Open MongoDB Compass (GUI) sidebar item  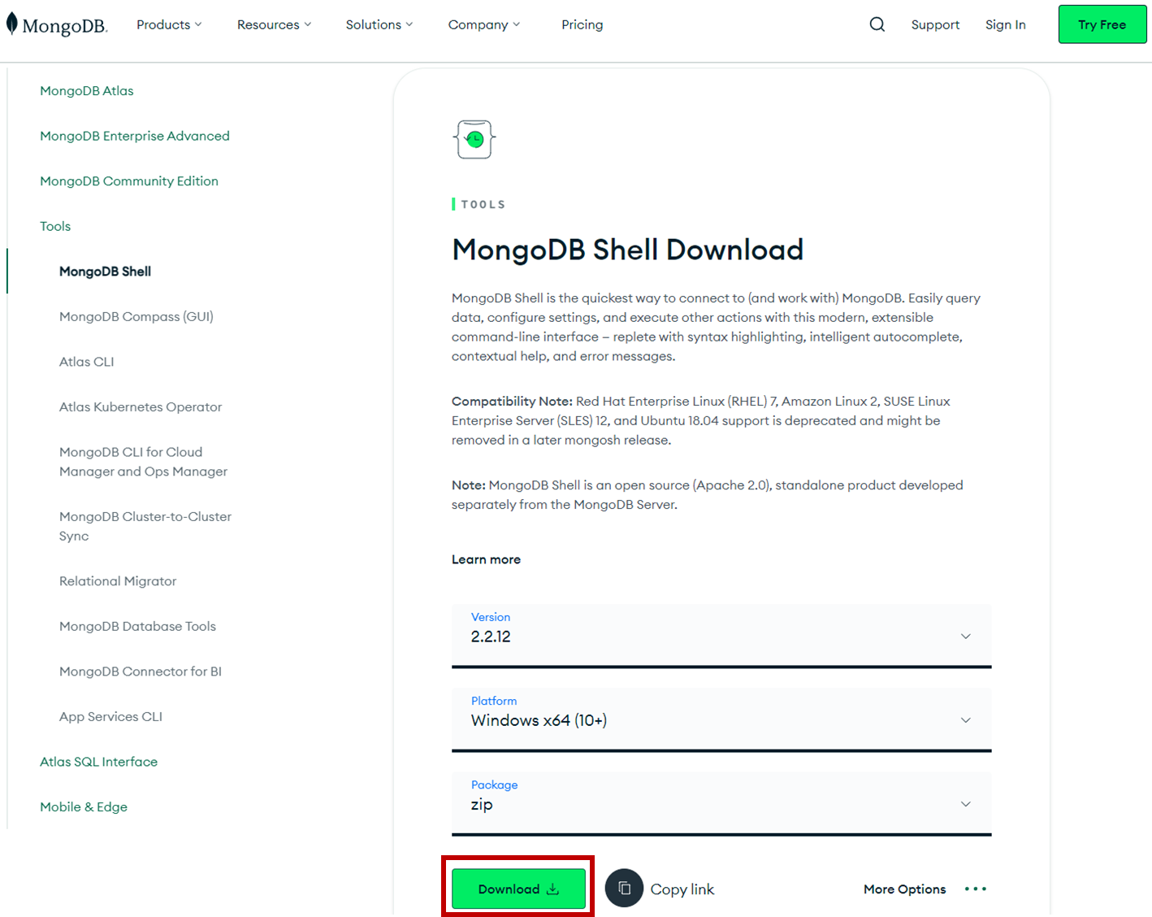(x=136, y=316)
